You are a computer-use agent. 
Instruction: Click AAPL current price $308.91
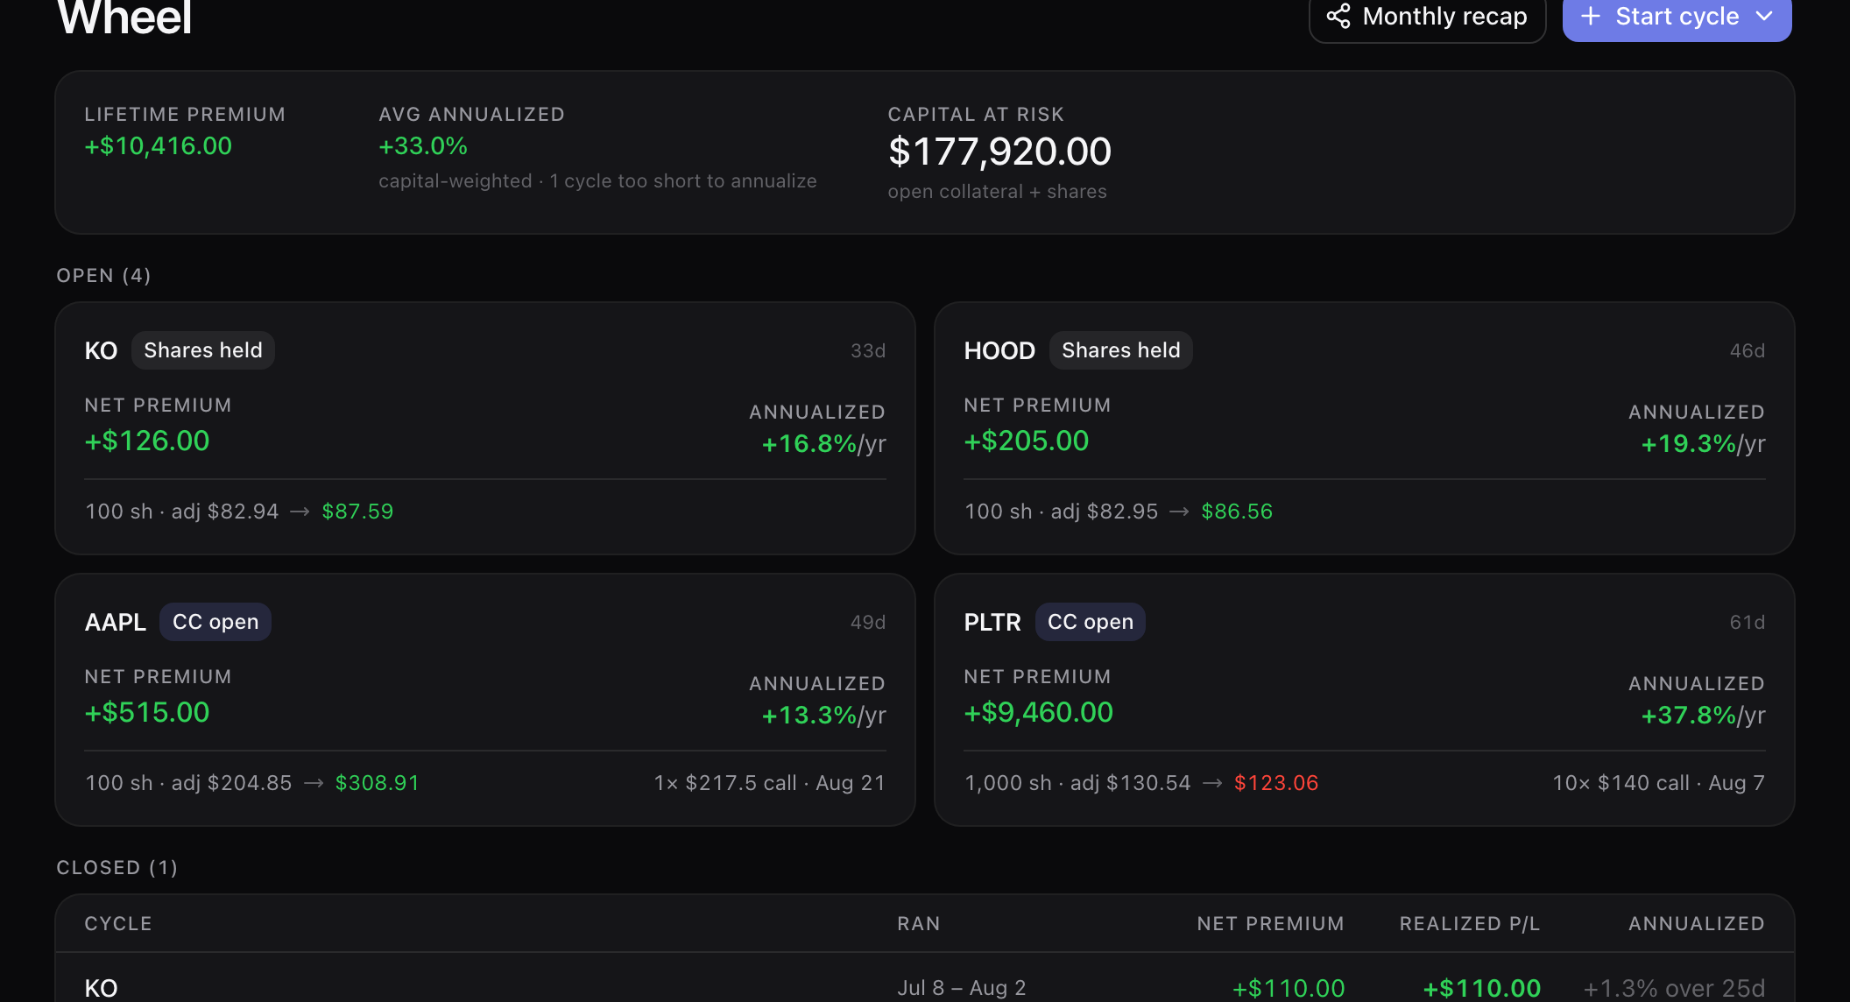[378, 783]
